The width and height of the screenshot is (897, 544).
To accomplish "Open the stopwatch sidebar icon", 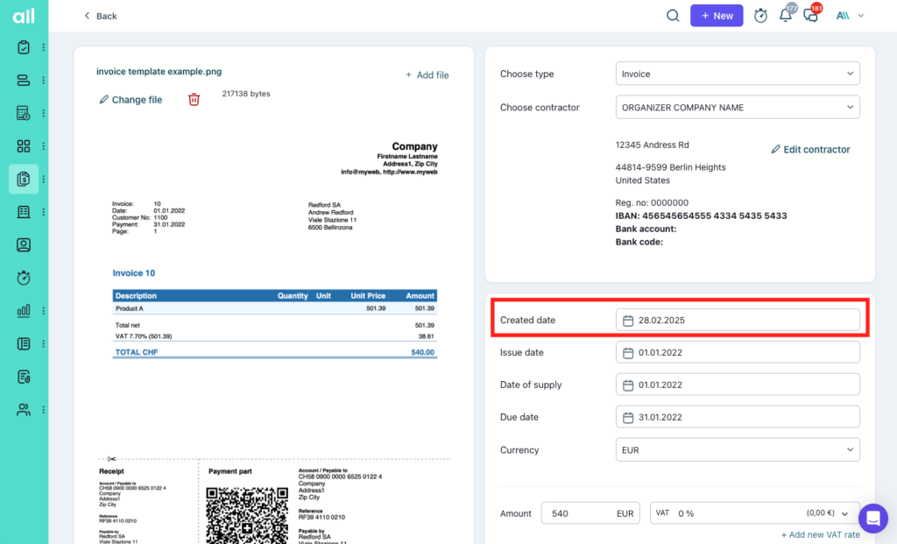I will pyautogui.click(x=24, y=278).
